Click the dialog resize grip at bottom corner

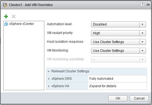149,102
